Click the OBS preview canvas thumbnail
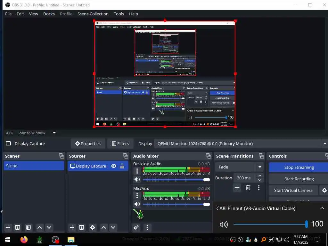Viewport: 328px width, 246px height. point(165,74)
